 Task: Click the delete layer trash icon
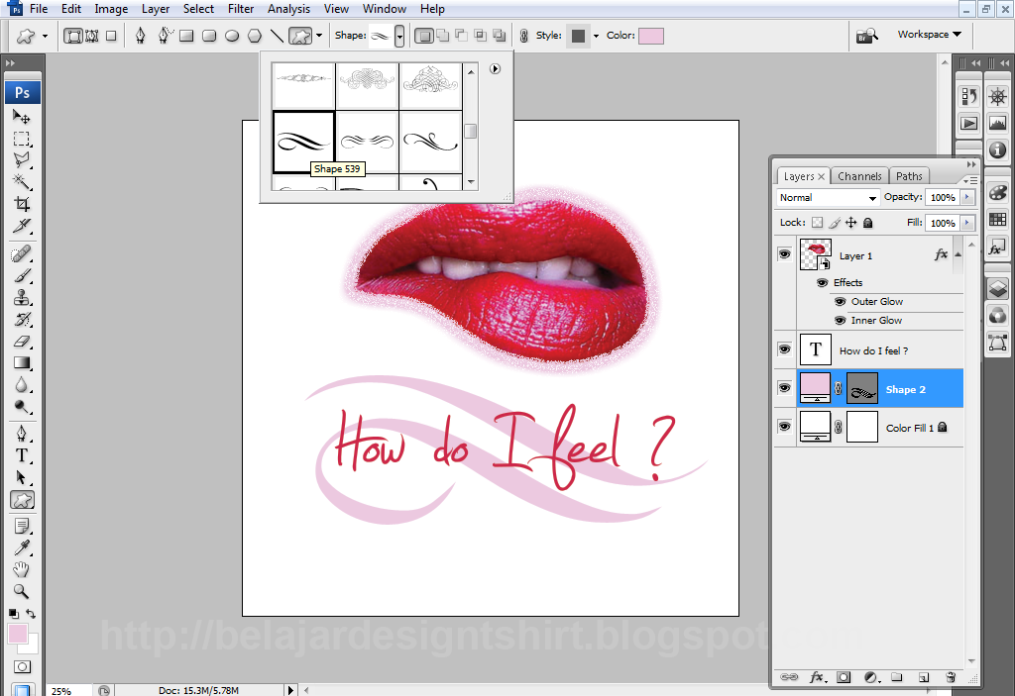[950, 677]
